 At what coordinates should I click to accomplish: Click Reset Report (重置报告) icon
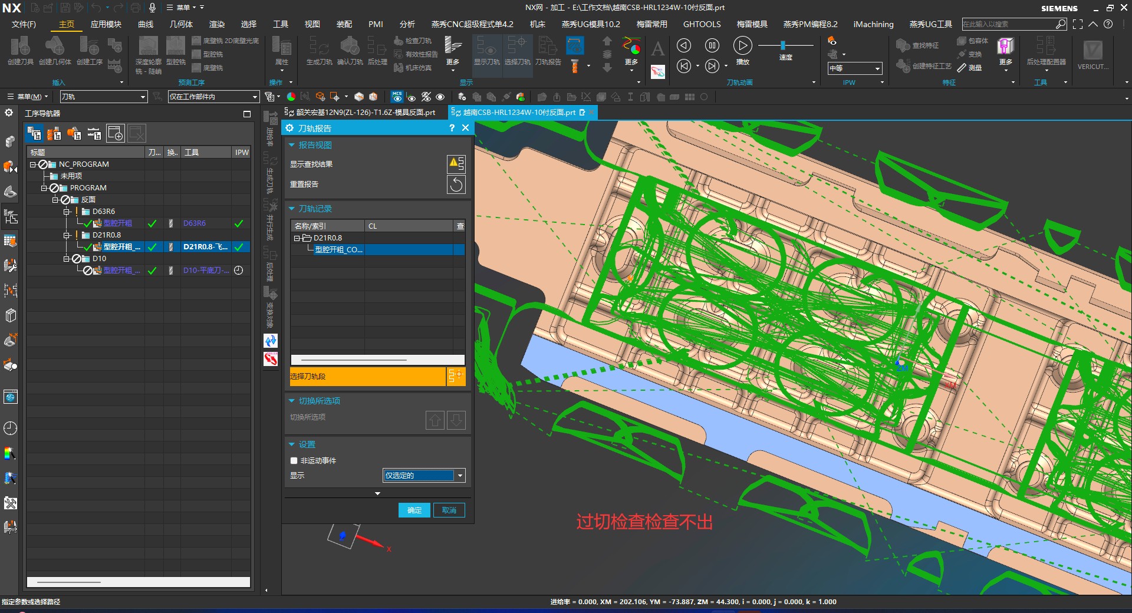[x=456, y=184]
